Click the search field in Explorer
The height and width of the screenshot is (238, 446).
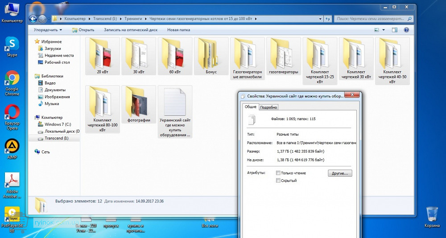click(x=370, y=19)
